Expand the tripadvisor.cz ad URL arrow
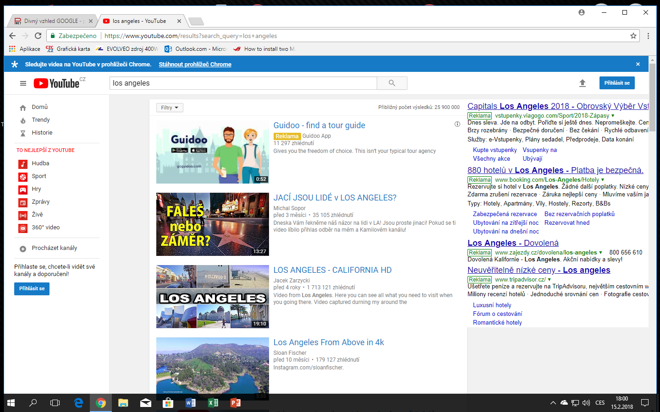660x412 pixels. pos(549,280)
